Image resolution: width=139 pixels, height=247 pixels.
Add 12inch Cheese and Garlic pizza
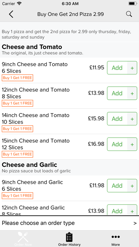(x=117, y=210)
